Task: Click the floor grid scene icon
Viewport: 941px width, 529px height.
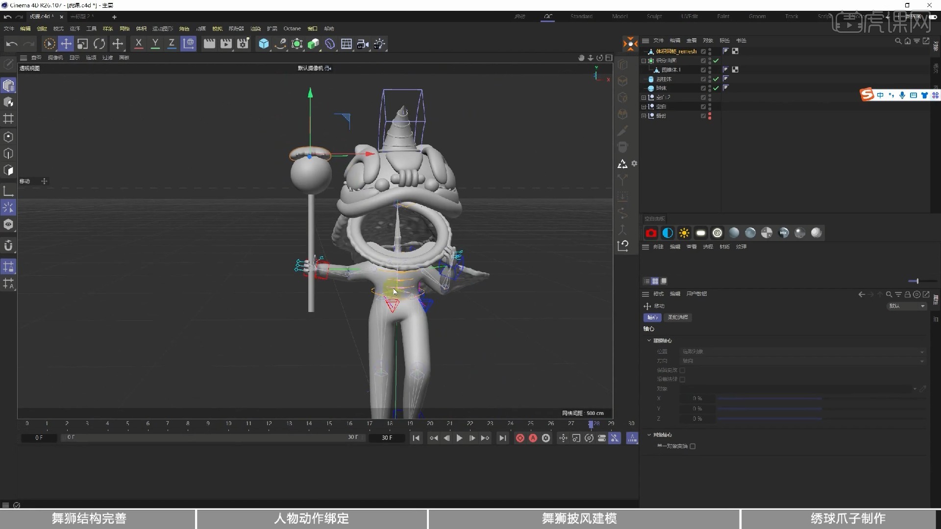Action: point(347,44)
